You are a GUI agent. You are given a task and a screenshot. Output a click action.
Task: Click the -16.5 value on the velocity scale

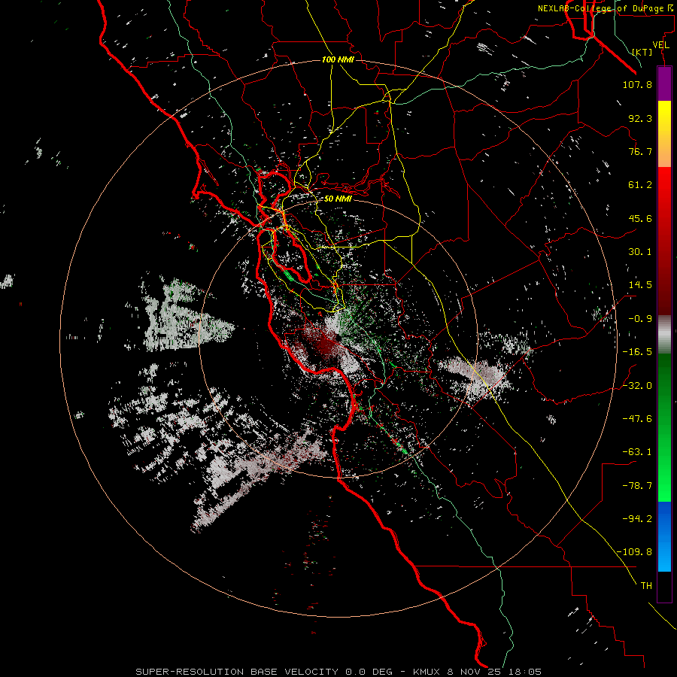point(637,352)
